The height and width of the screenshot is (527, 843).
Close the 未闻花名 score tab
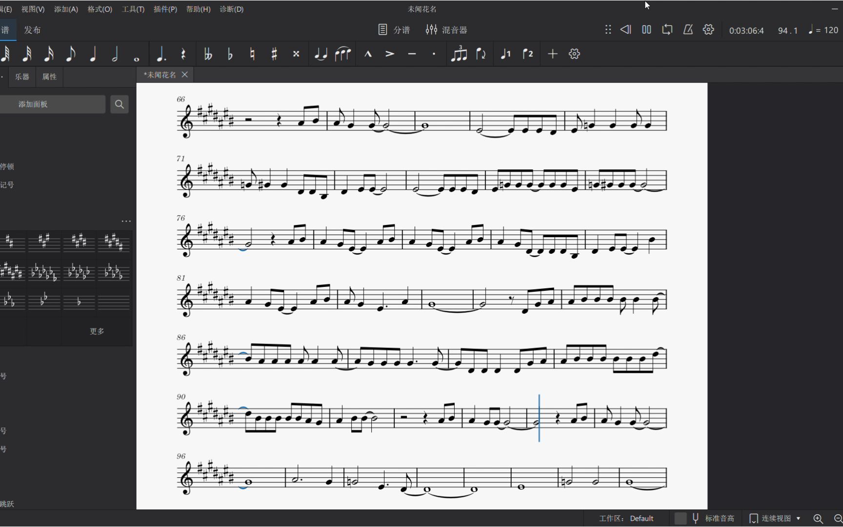coord(185,75)
